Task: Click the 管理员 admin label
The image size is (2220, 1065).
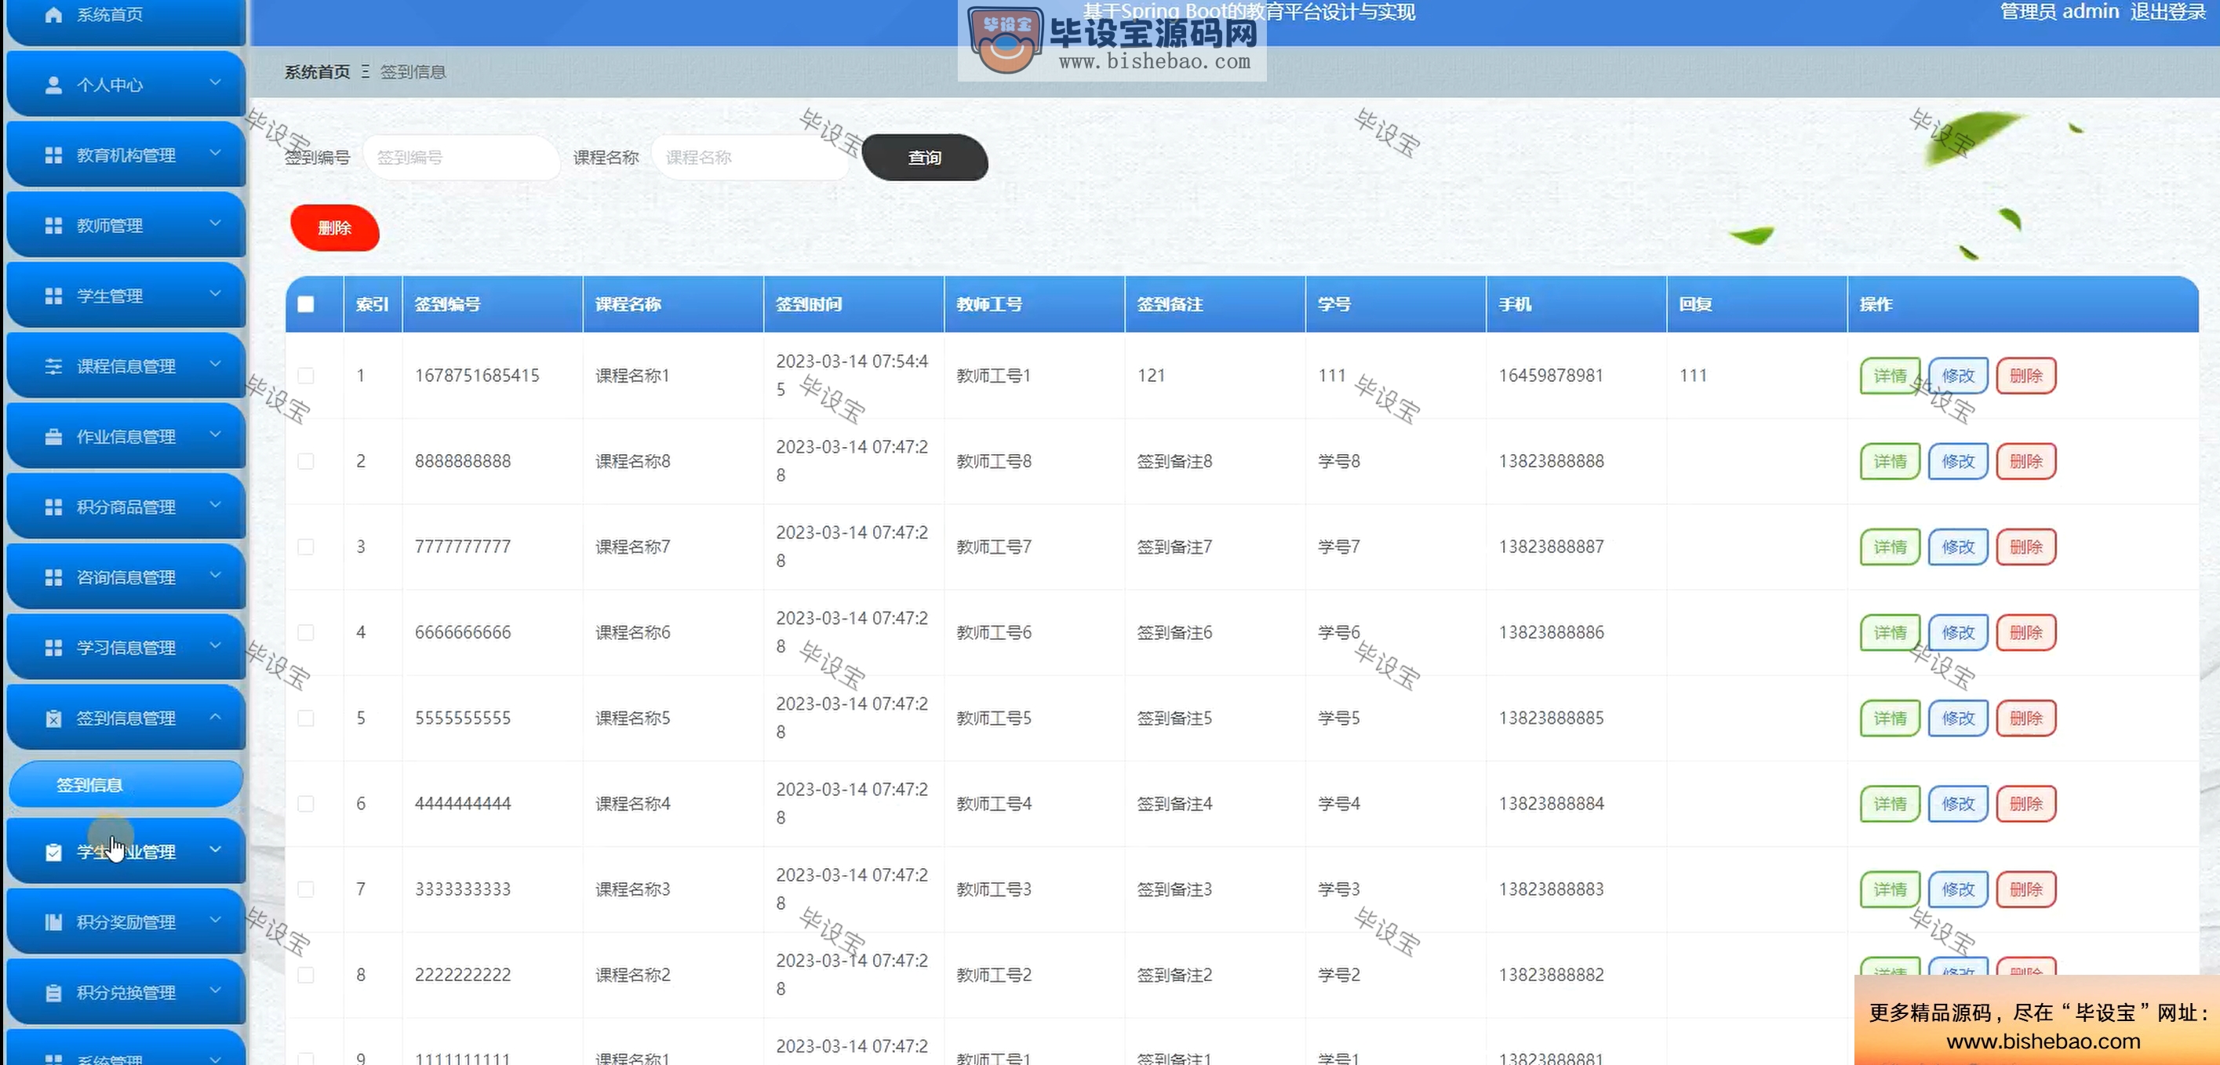Action: pos(2059,12)
